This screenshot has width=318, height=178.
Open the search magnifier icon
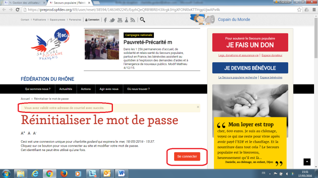pos(143,19)
